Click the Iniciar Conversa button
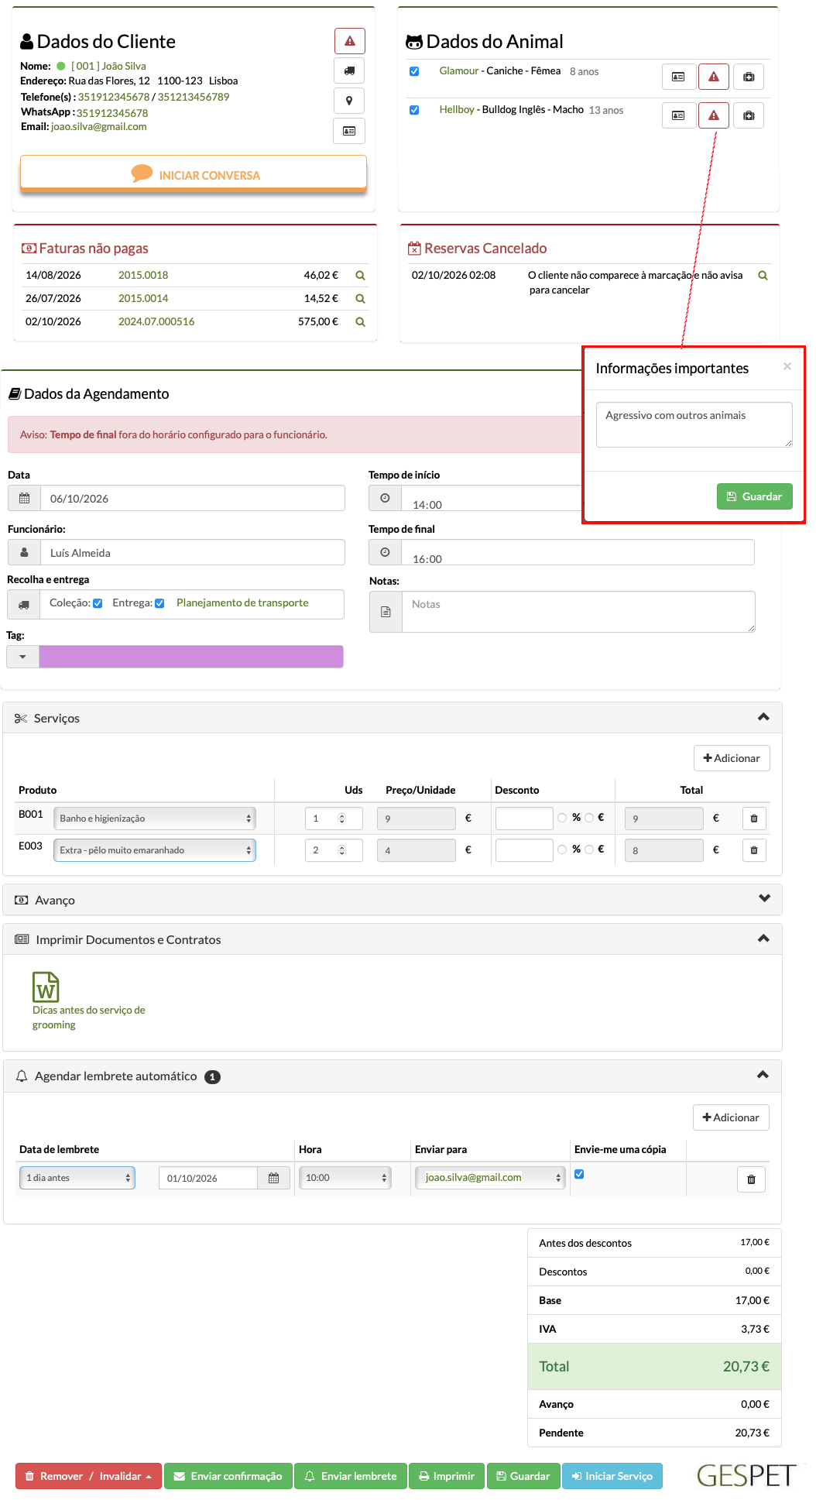Image resolution: width=816 pixels, height=1500 pixels. 194,173
